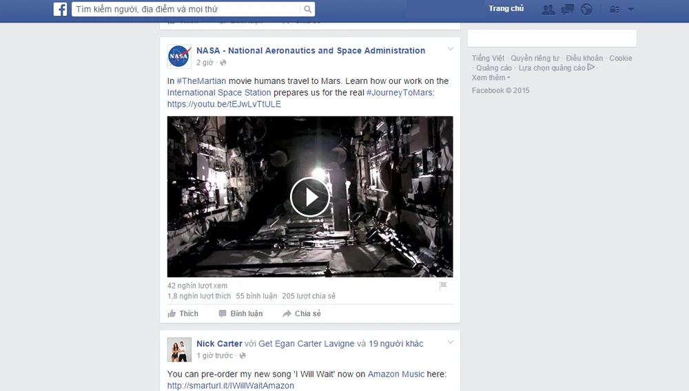This screenshot has height=391, width=689.
Task: Open Quyền riêng tư privacy link
Action: click(535, 58)
